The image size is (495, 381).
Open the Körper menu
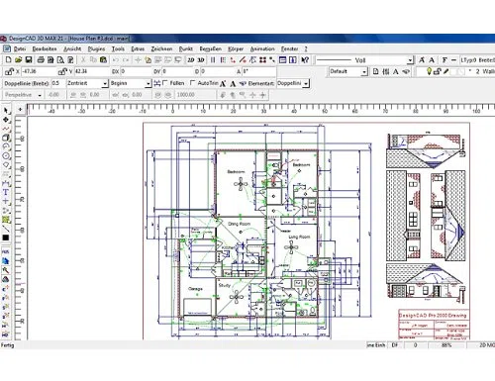tap(236, 48)
